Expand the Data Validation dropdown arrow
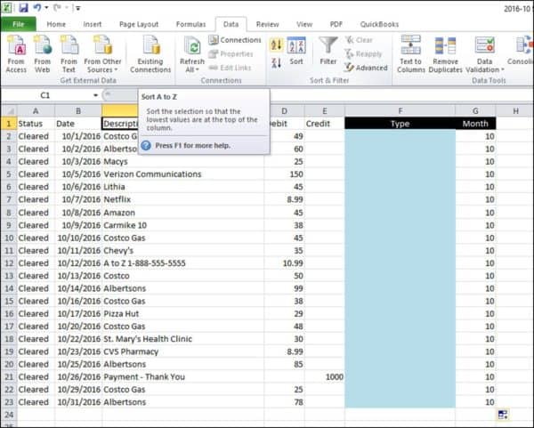 pyautogui.click(x=502, y=69)
